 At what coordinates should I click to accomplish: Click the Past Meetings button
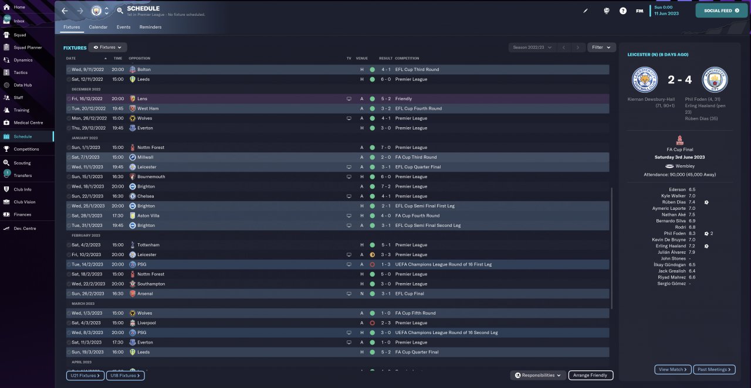pyautogui.click(x=715, y=369)
